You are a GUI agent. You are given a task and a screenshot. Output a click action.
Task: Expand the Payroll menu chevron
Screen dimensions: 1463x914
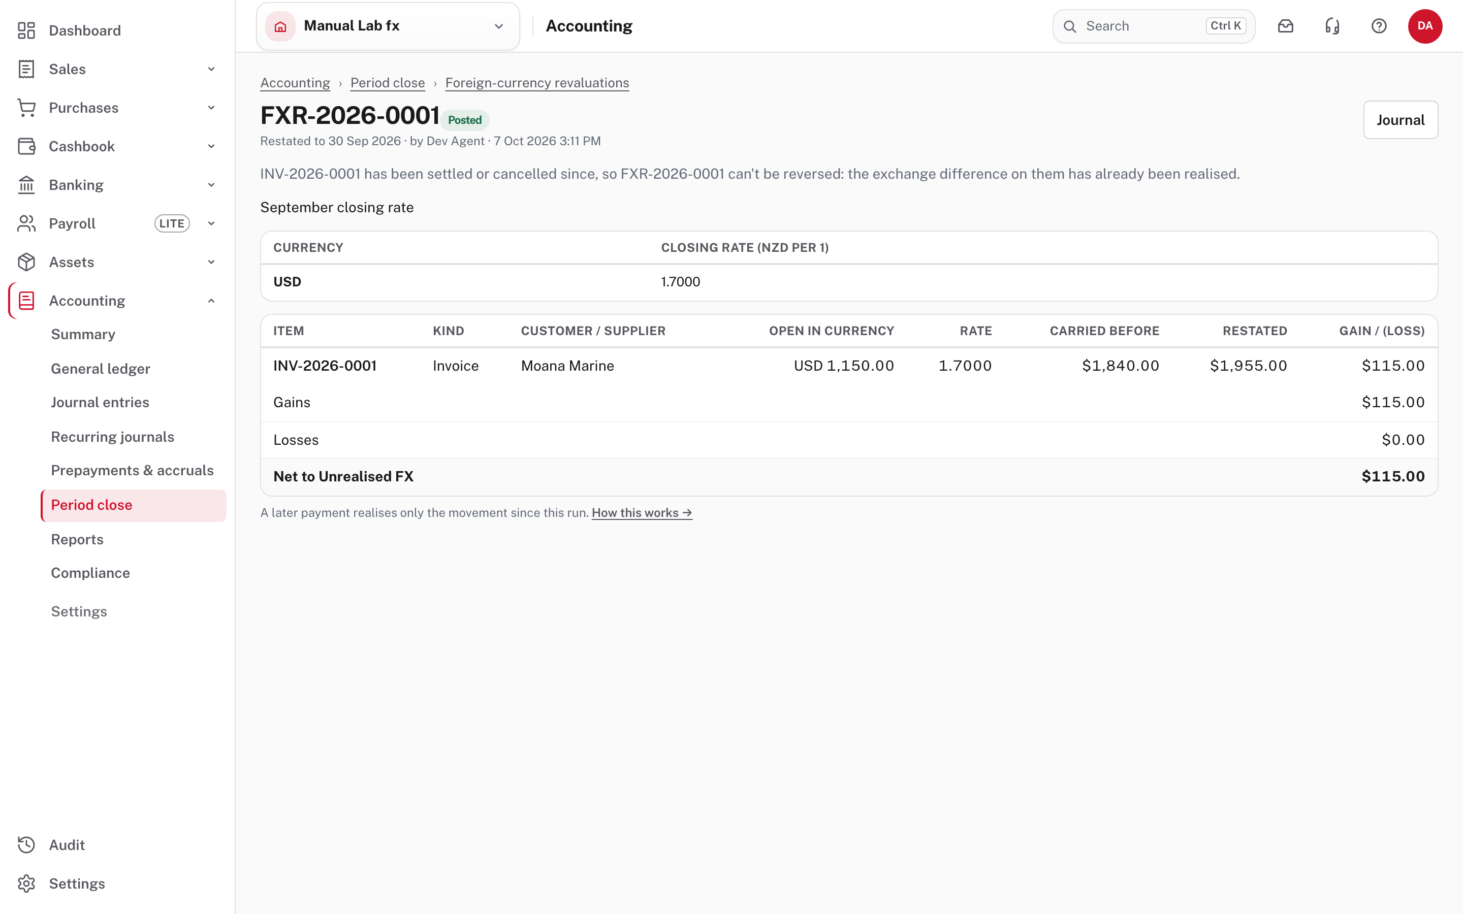[x=211, y=223]
